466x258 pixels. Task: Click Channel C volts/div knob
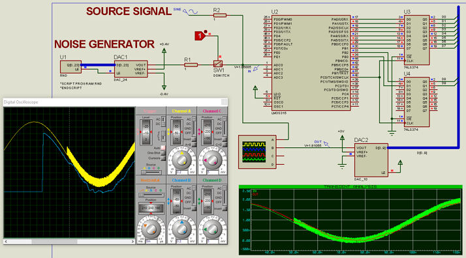(212, 160)
